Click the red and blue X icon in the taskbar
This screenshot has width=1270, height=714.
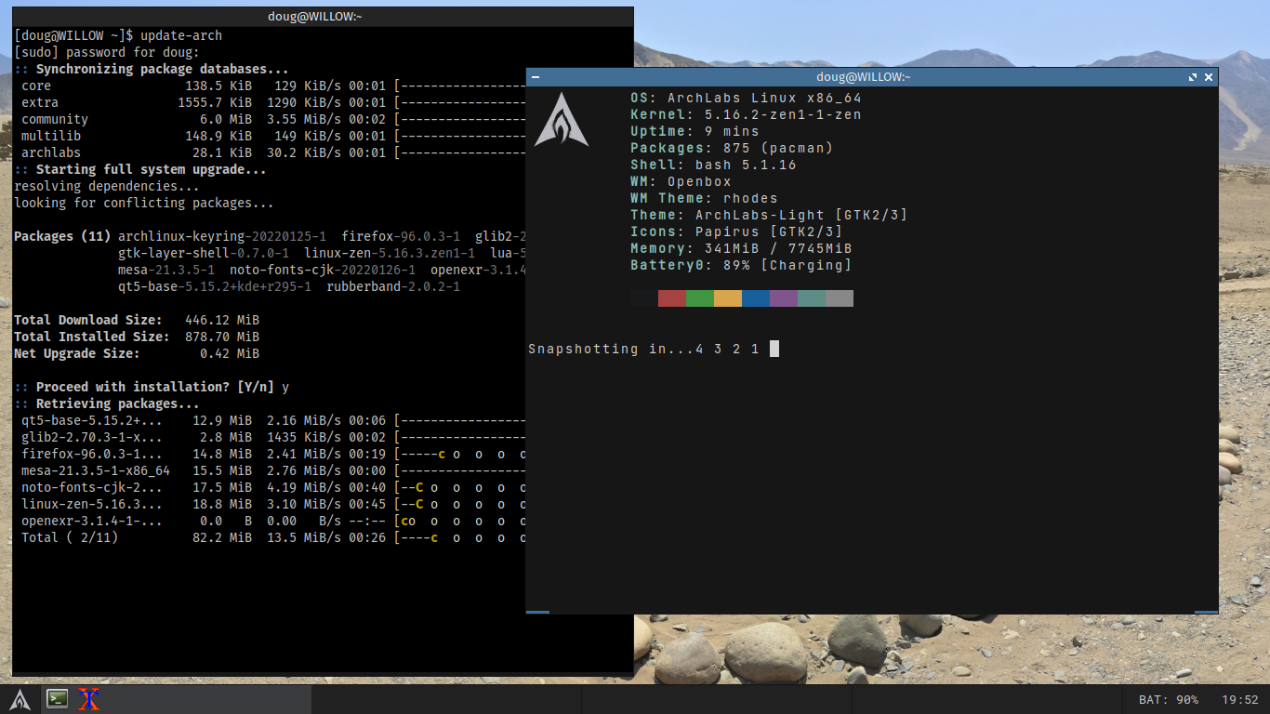tap(89, 699)
